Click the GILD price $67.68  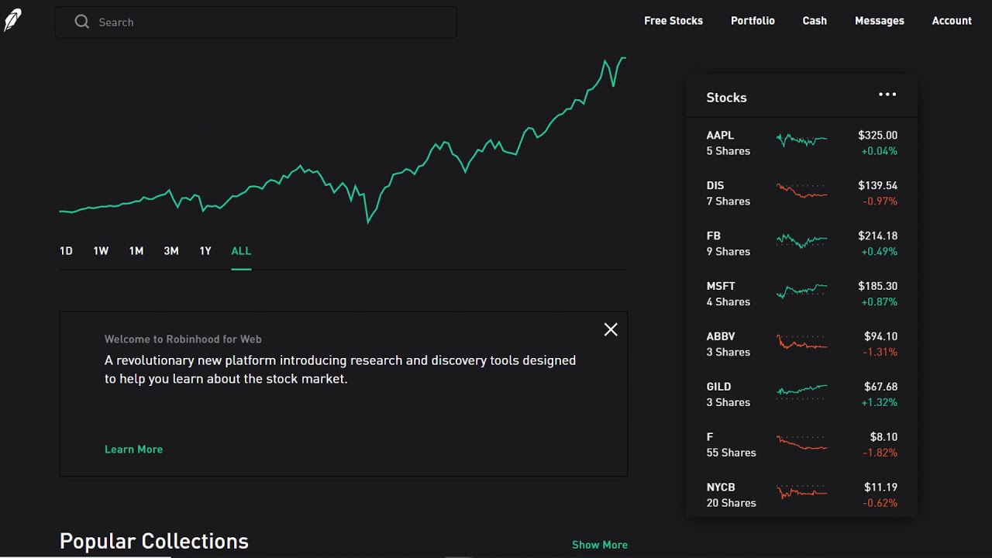(x=880, y=387)
